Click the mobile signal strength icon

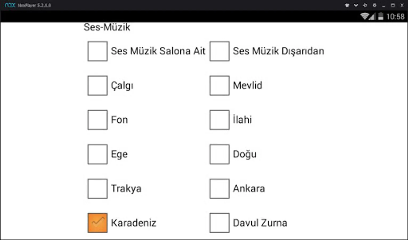tap(373, 17)
